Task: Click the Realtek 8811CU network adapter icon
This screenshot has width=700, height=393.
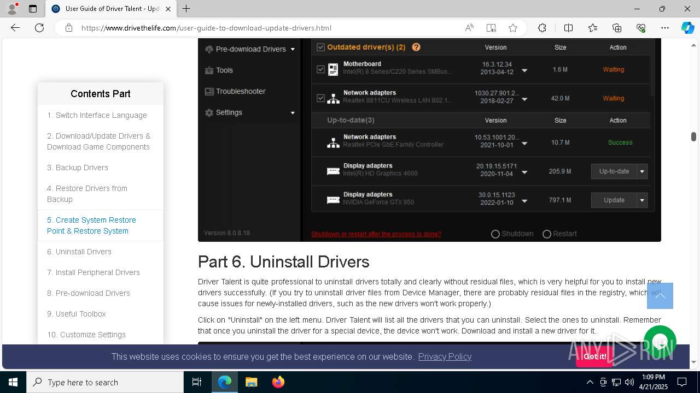Action: (333, 98)
